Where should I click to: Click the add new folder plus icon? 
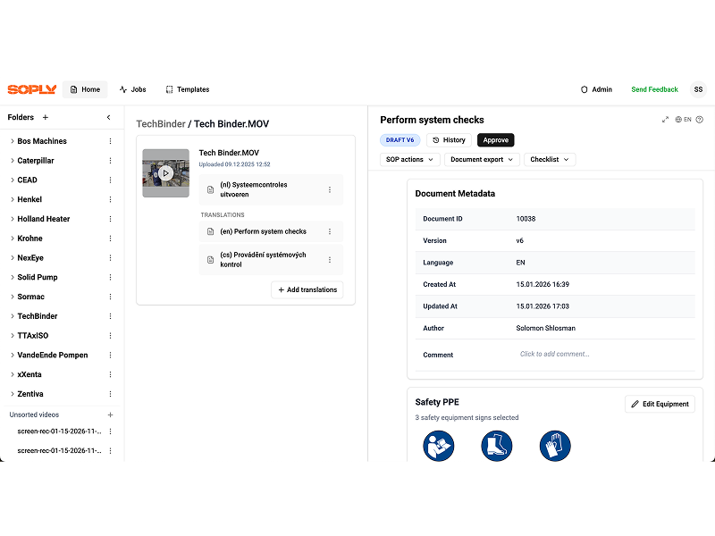(x=46, y=117)
